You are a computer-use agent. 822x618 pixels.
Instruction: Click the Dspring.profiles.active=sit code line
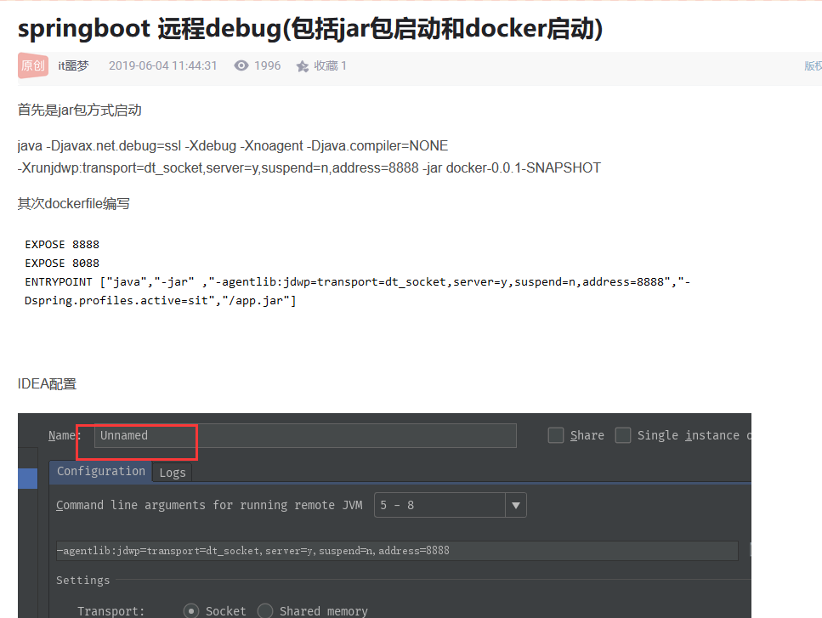[x=161, y=301]
